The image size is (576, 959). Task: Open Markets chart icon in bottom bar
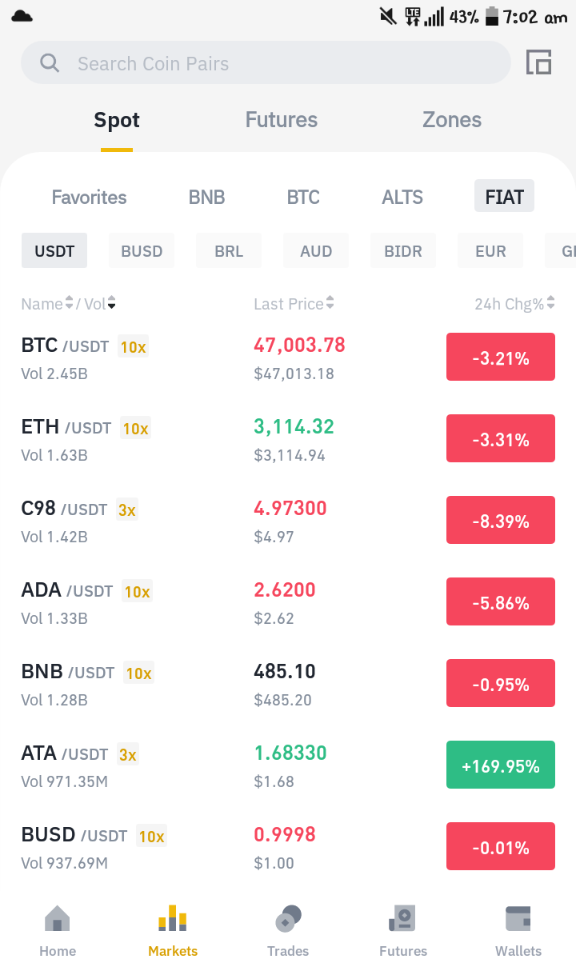tap(173, 919)
